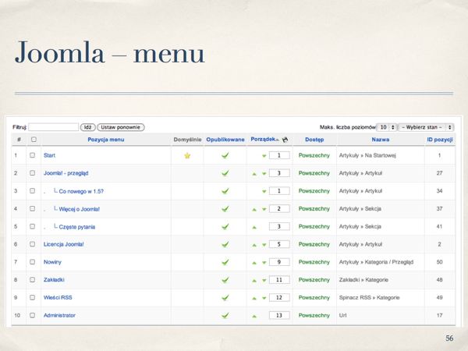The image size is (468, 351).
Task: Open the Maks. liczba poziomów dropdown
Action: point(387,126)
